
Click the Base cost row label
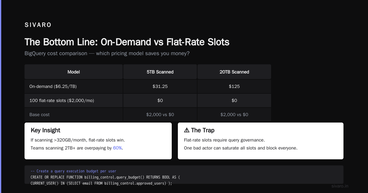coord(40,115)
